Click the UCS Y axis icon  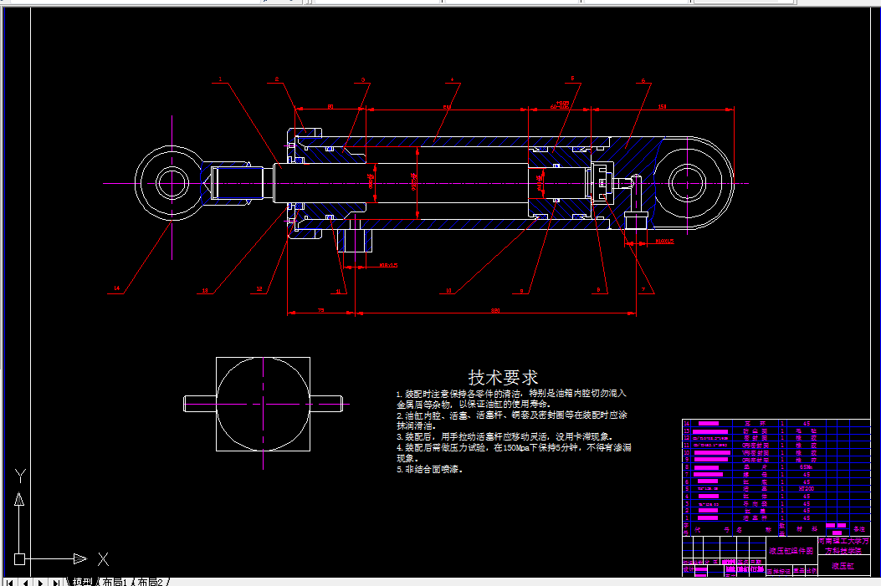pyautogui.click(x=20, y=476)
